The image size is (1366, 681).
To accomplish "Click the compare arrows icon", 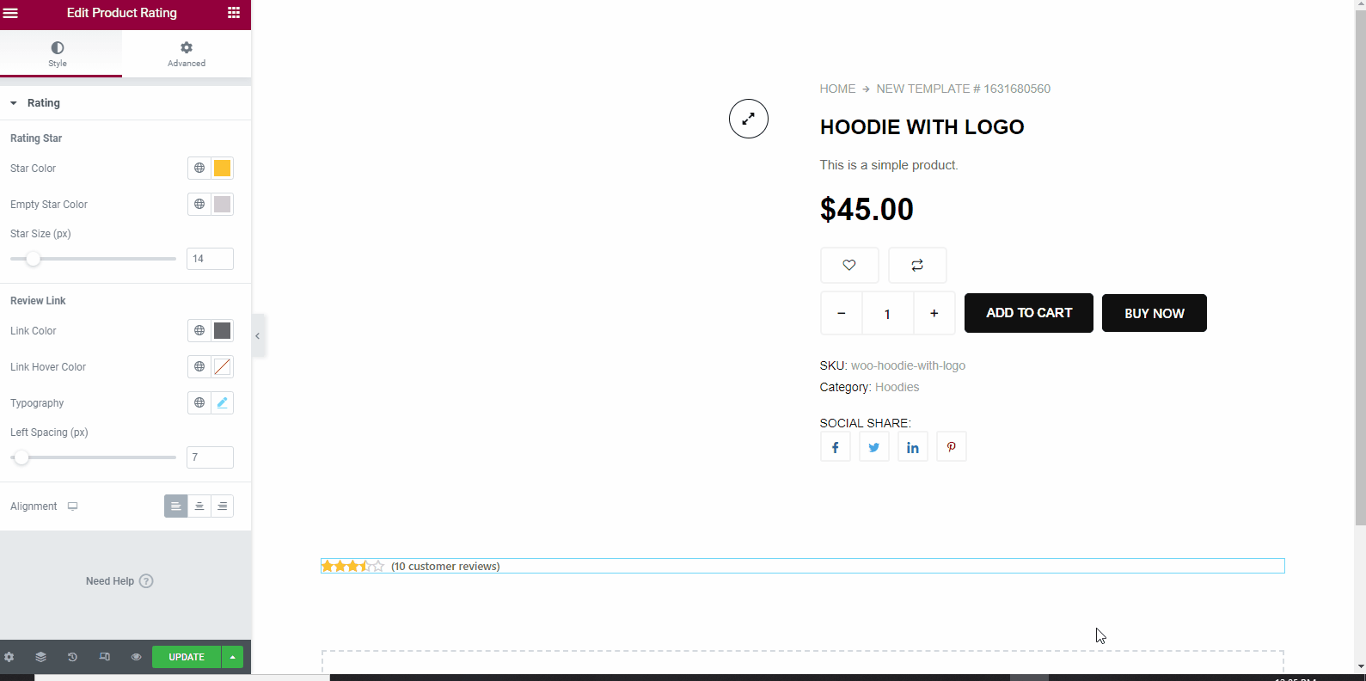I will click(x=917, y=265).
